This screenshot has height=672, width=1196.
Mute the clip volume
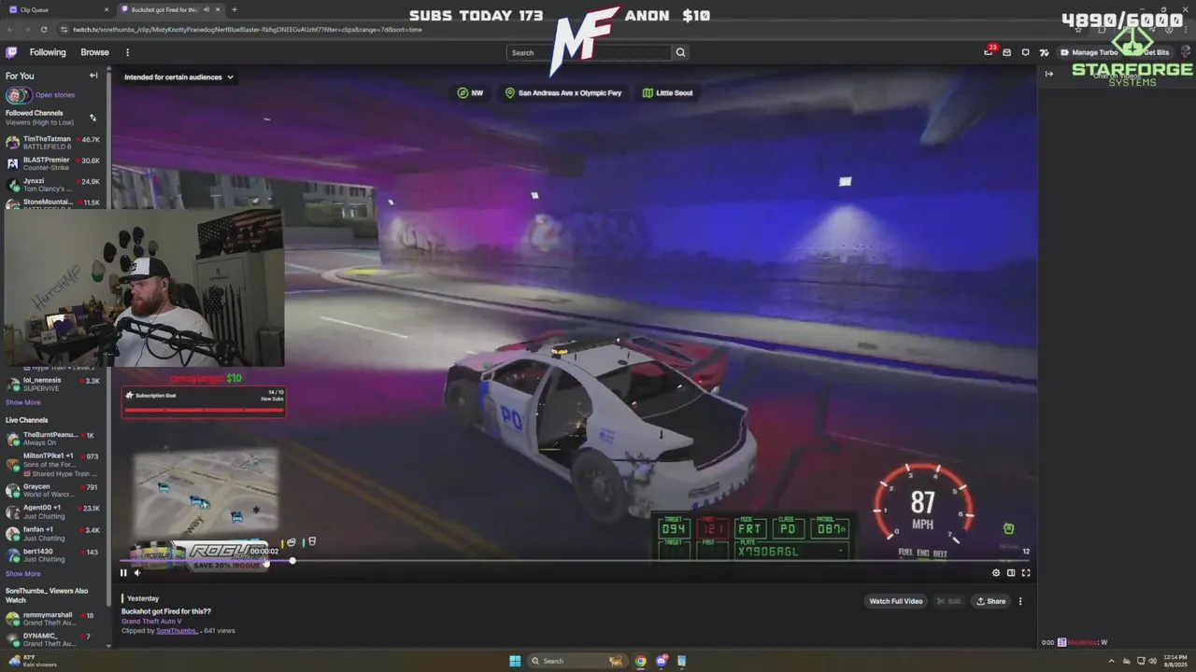[x=137, y=573]
